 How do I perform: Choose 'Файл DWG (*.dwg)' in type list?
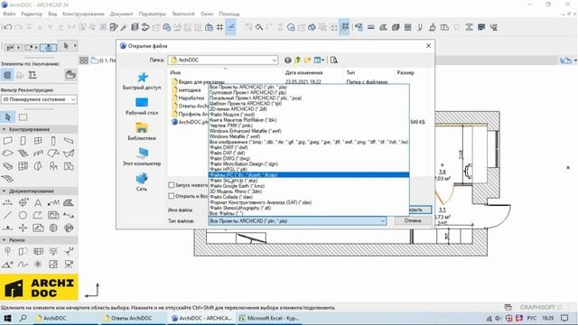tap(309, 159)
